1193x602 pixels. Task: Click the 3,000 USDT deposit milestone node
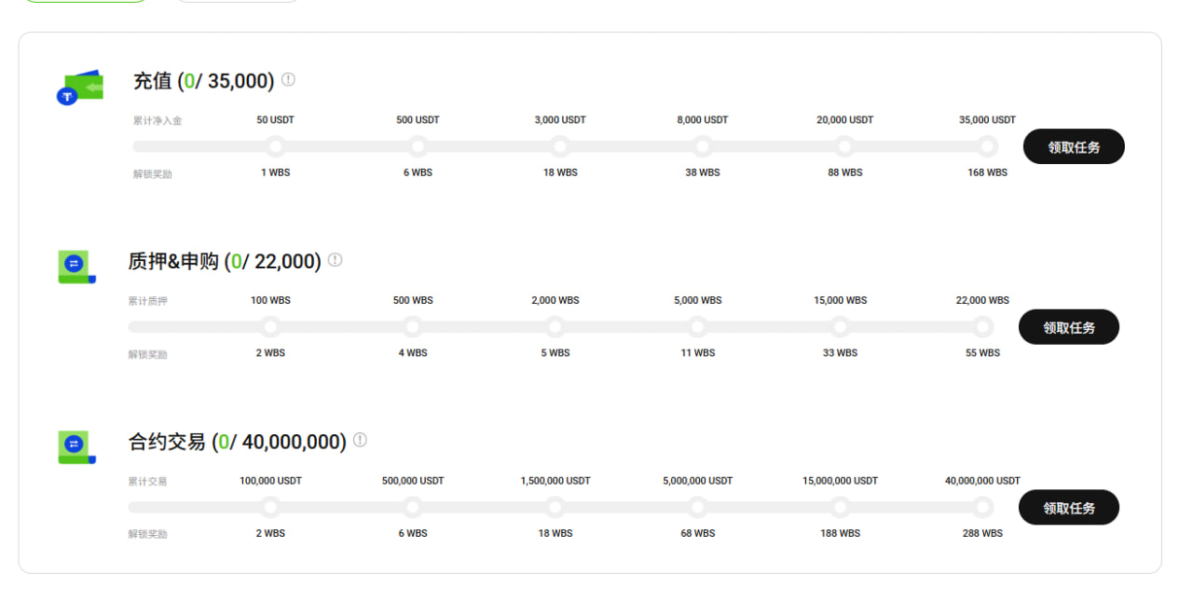560,146
